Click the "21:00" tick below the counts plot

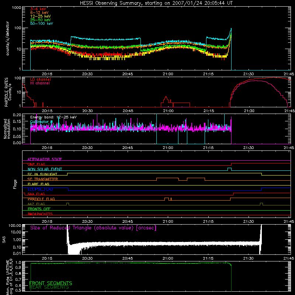(x=168, y=74)
